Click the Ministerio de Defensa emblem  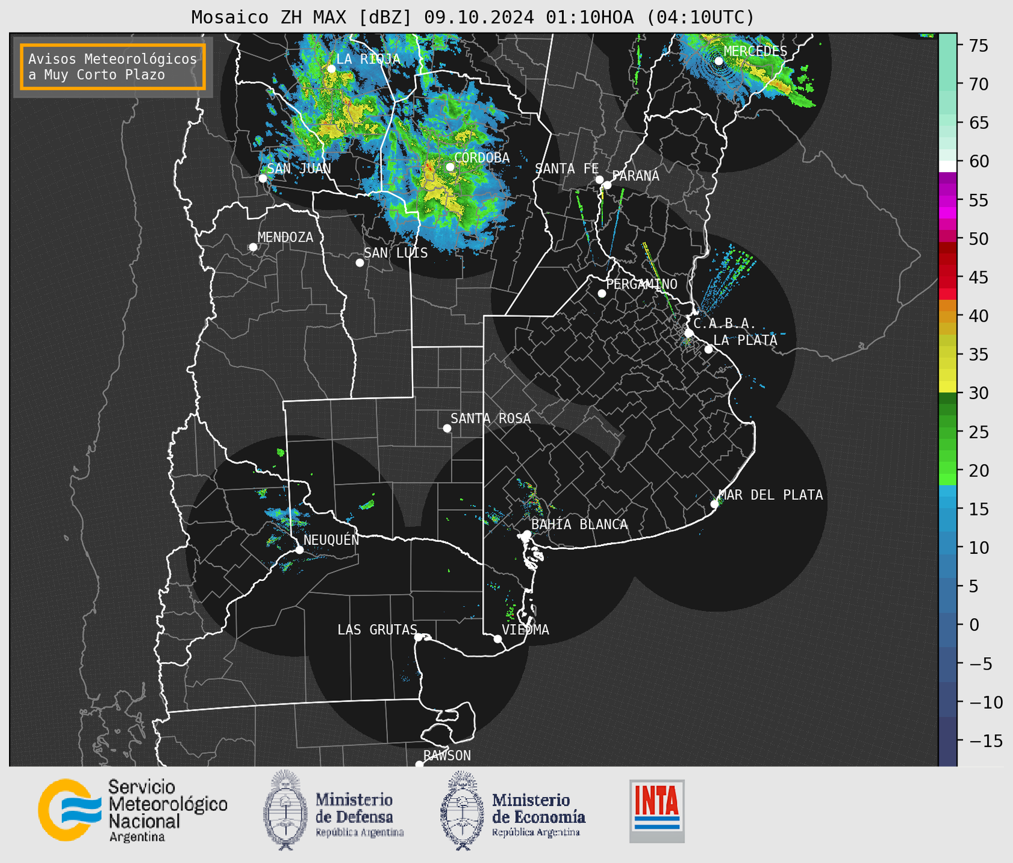click(286, 810)
